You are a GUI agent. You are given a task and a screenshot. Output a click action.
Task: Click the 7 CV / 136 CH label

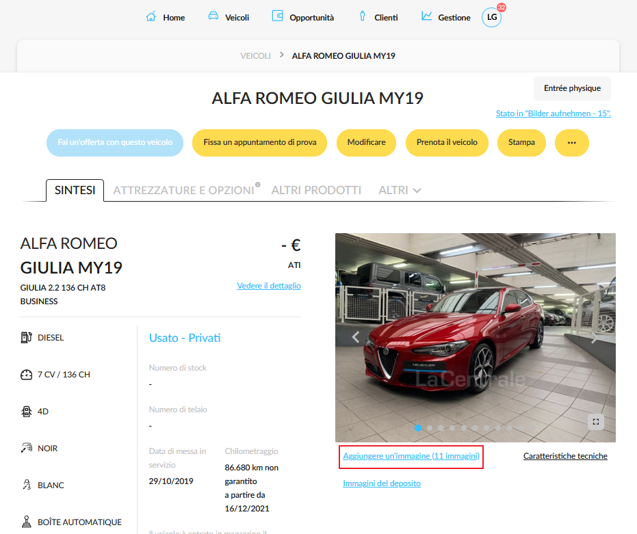64,375
